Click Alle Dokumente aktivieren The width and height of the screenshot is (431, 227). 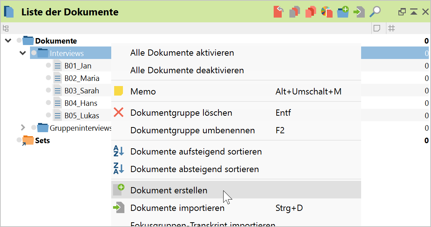point(182,53)
